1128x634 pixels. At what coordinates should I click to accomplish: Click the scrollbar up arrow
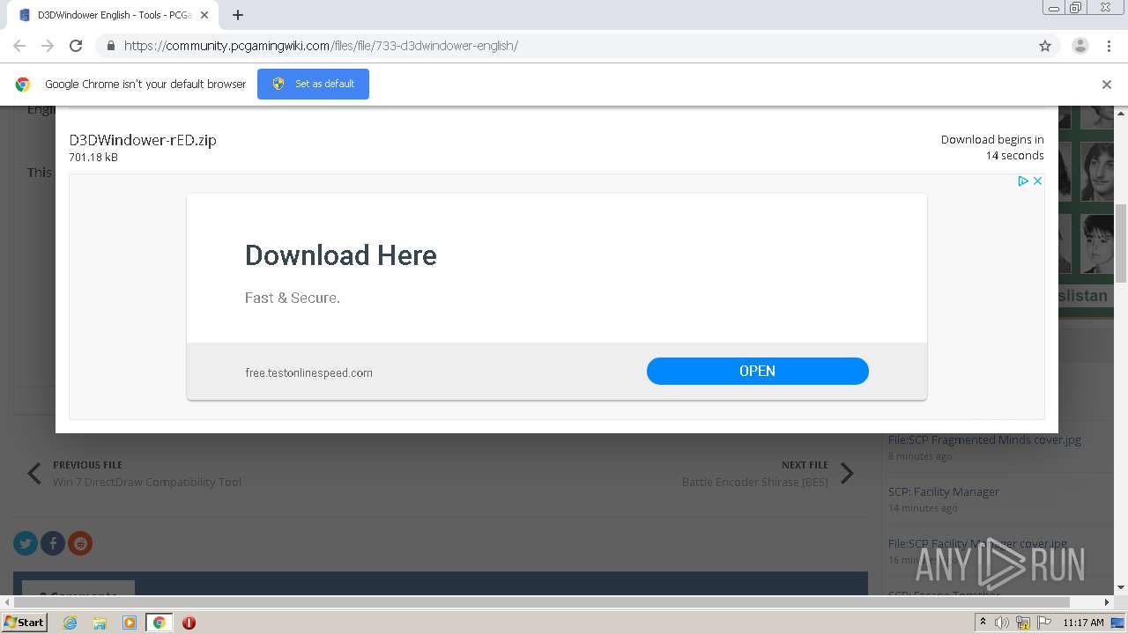pos(1121,114)
